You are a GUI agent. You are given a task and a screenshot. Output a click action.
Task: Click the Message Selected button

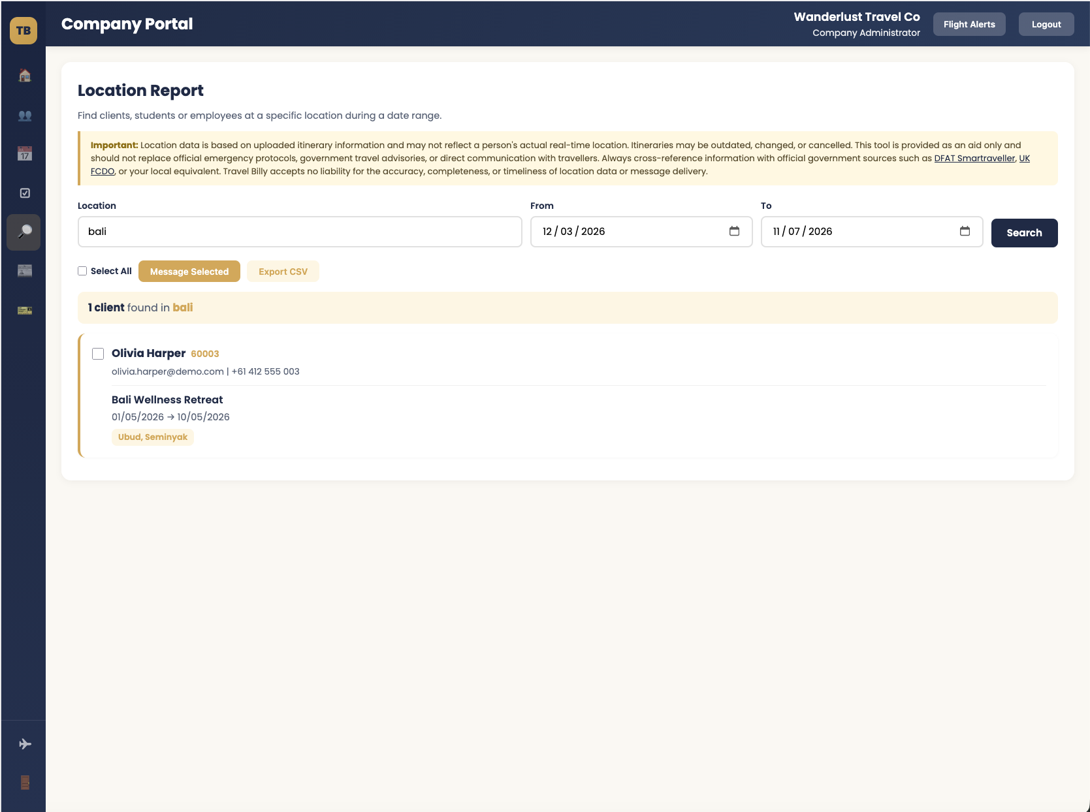tap(189, 272)
